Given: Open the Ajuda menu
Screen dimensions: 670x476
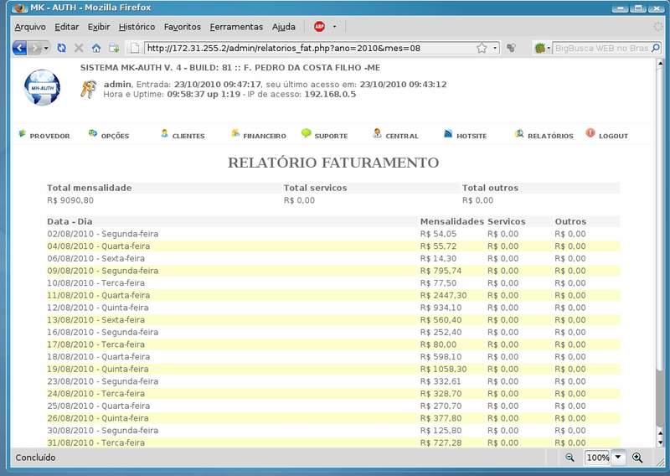Looking at the screenshot, I should click(x=284, y=27).
